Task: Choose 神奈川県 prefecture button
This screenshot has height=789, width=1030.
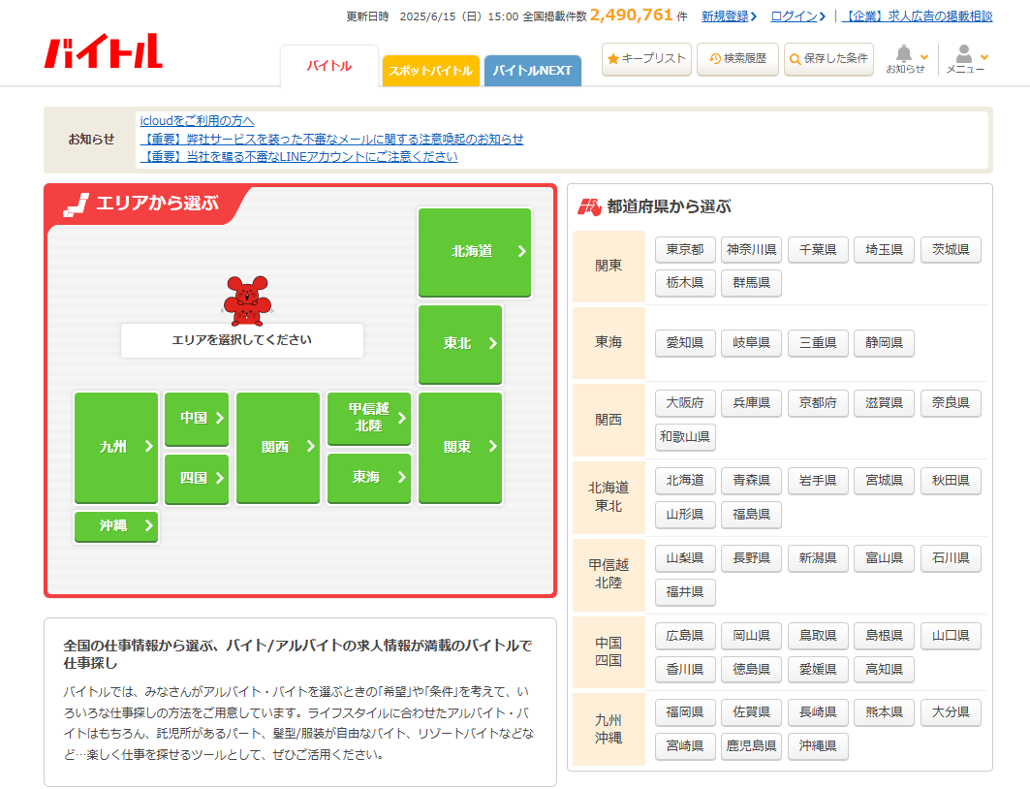Action: click(x=752, y=250)
